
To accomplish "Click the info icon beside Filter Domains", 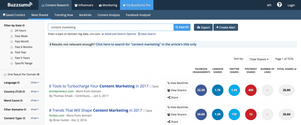I will [x=25, y=110].
